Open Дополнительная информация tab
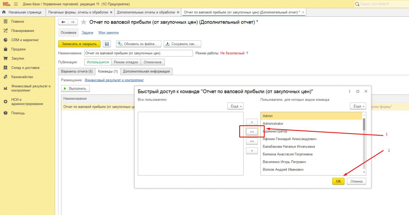The height and width of the screenshot is (215, 409). [146, 71]
